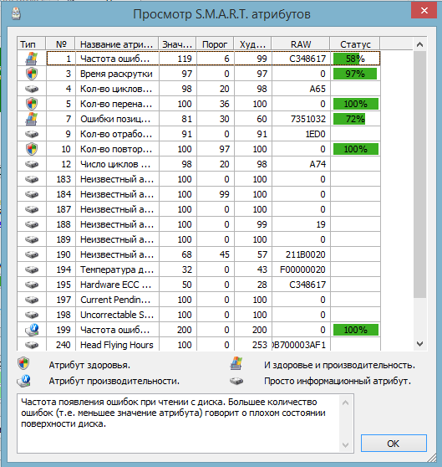442x467 pixels.
Task: Click the health-performance icon in attribute 7 row
Action: click(x=32, y=119)
